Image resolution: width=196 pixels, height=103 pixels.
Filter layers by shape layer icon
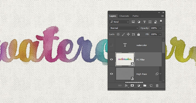click(150, 22)
